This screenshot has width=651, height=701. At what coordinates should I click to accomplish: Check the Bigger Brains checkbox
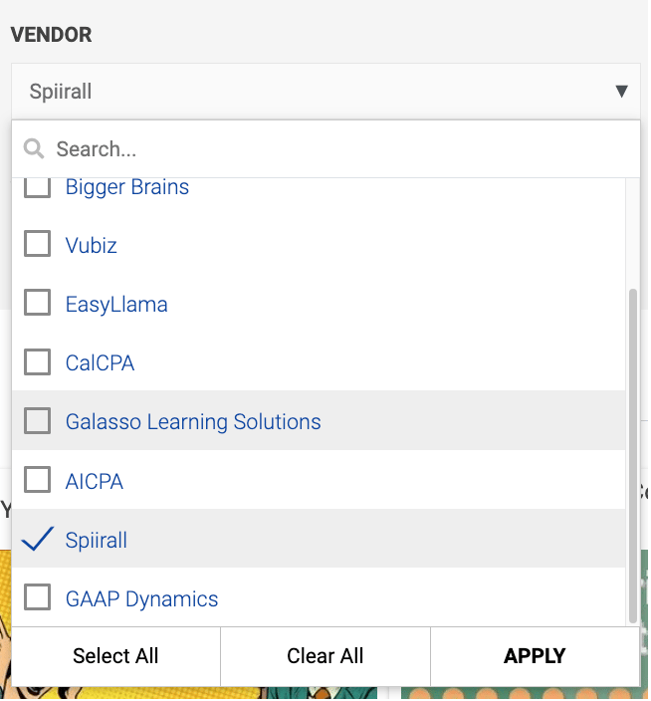tap(37, 186)
